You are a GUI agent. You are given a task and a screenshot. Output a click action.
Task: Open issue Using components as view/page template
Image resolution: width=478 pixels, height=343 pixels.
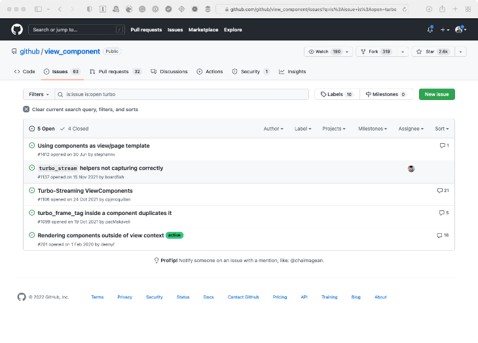(x=94, y=146)
